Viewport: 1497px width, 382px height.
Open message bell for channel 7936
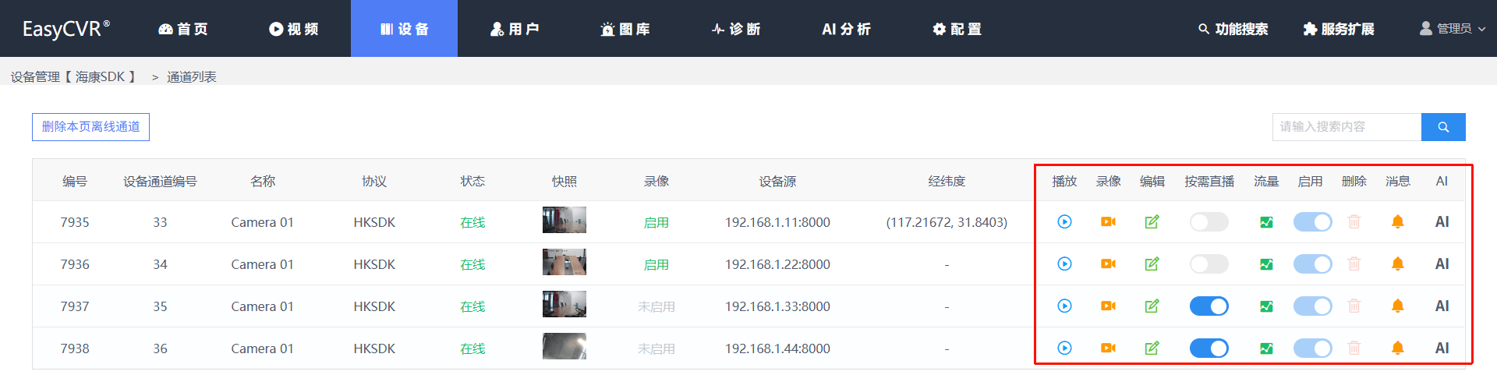[x=1398, y=264]
